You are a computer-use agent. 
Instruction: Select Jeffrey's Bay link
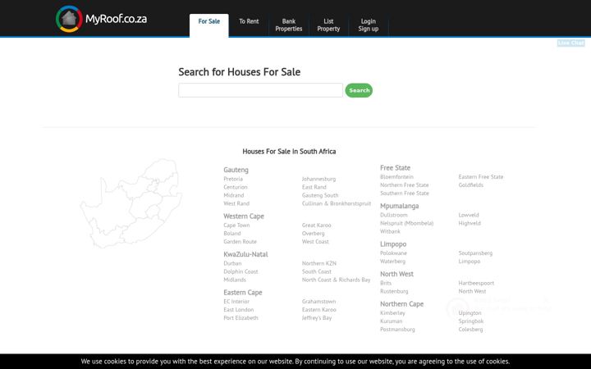[317, 318]
